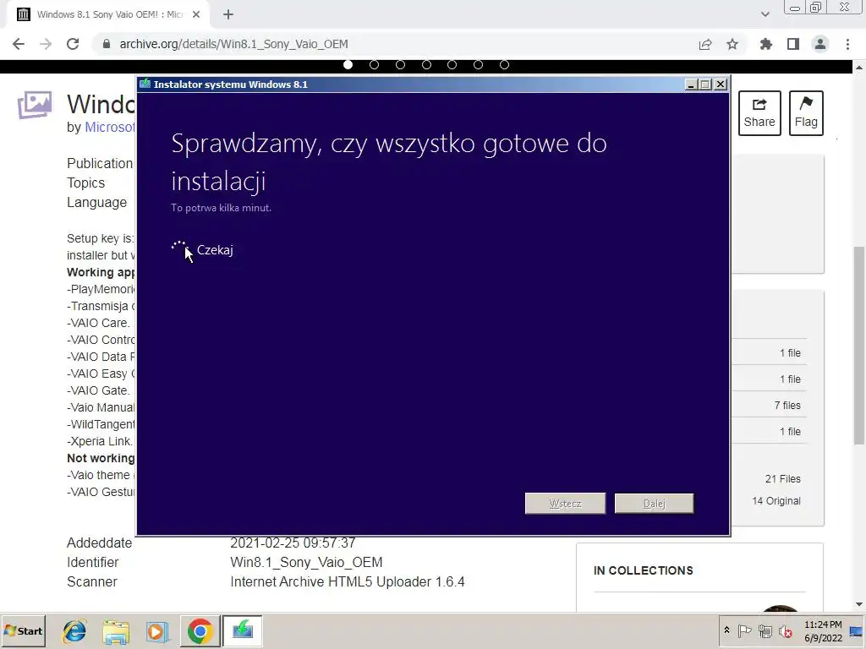Screen dimensions: 866x649
Task: Select the second carousel dot
Action: coord(374,64)
